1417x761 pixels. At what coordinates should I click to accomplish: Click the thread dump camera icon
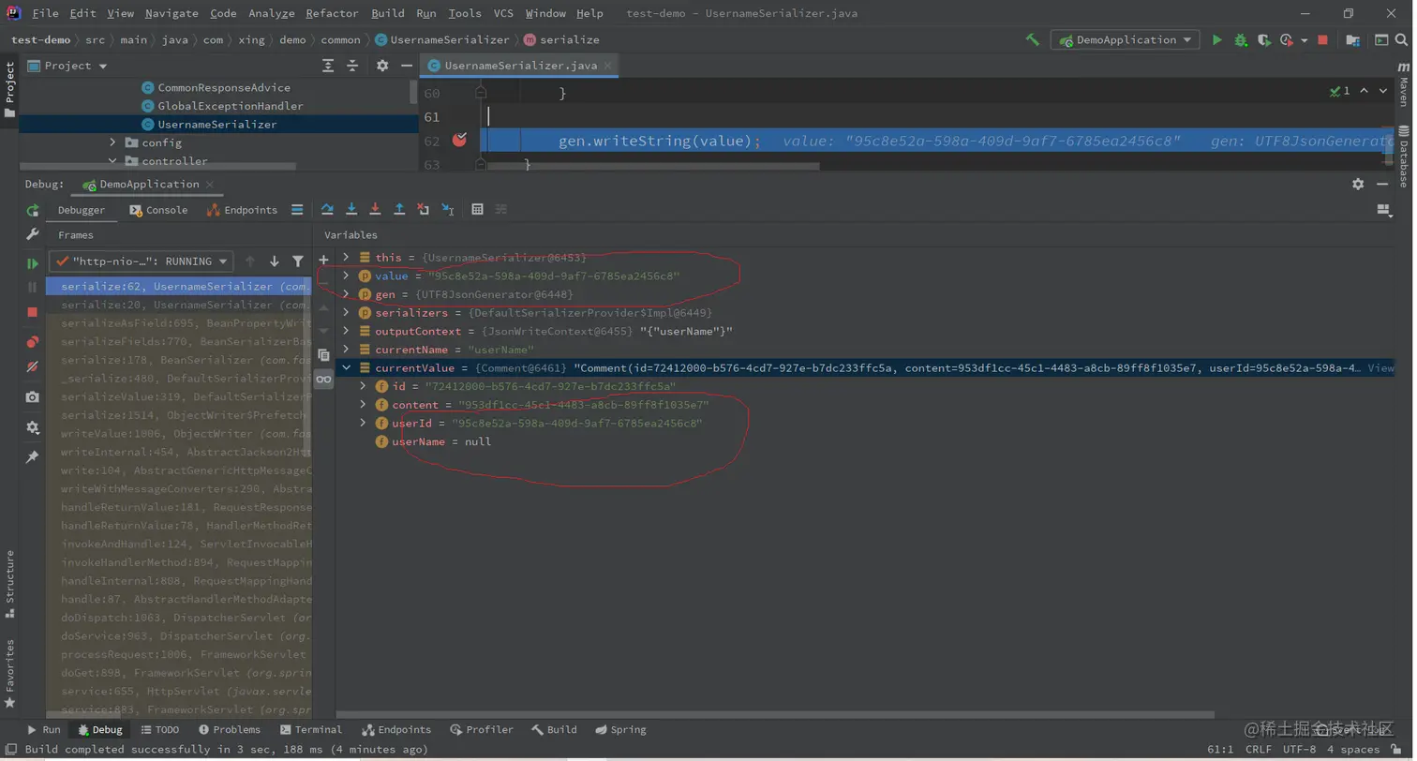[33, 397]
